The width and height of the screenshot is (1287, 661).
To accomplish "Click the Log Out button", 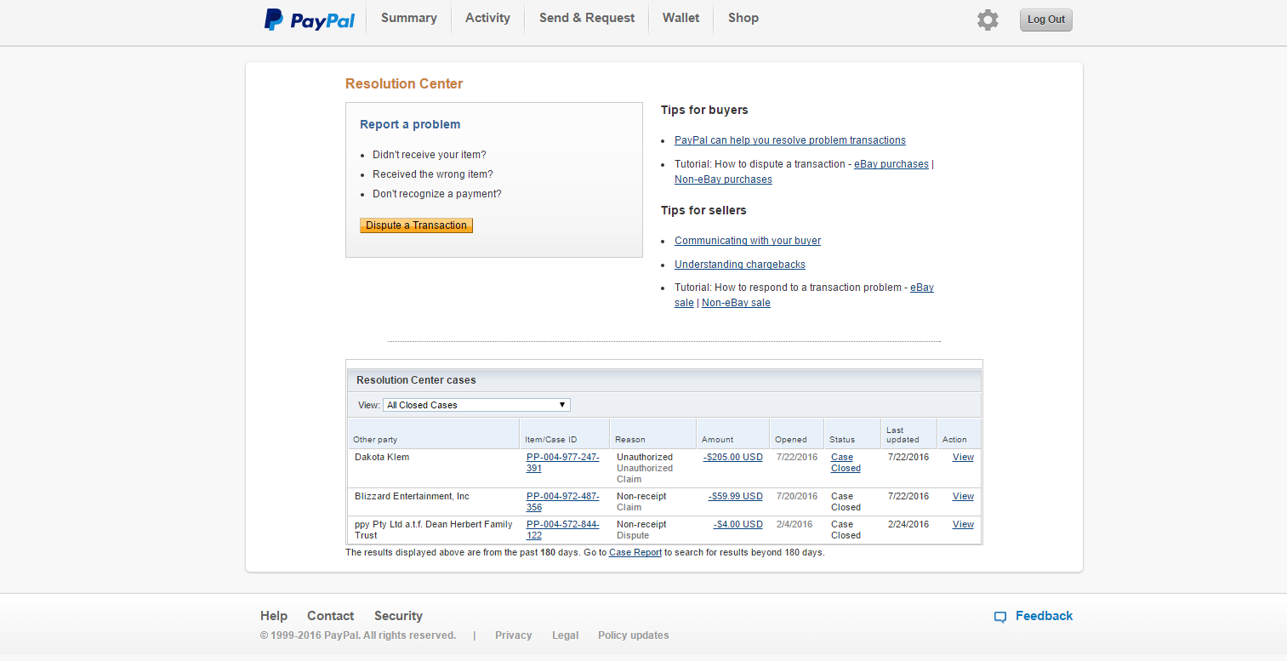I will tap(1046, 20).
